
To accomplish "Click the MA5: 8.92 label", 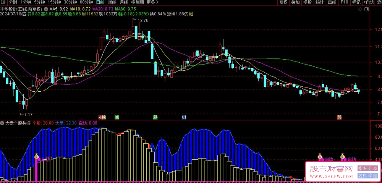I will [58, 9].
